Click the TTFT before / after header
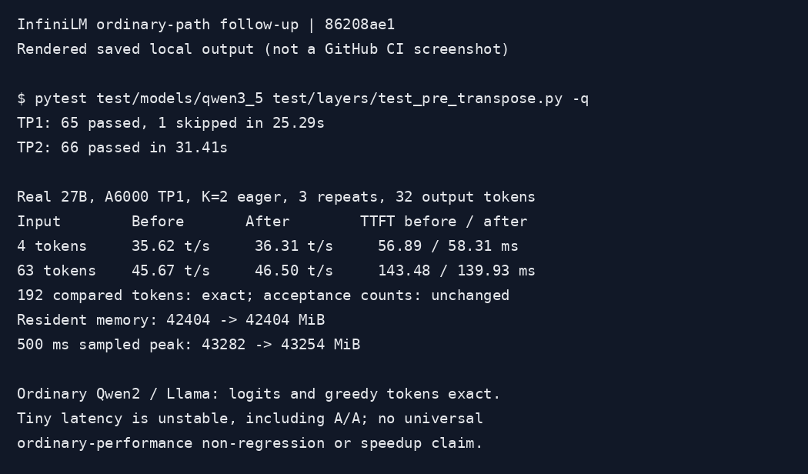The image size is (808, 474). pos(444,222)
